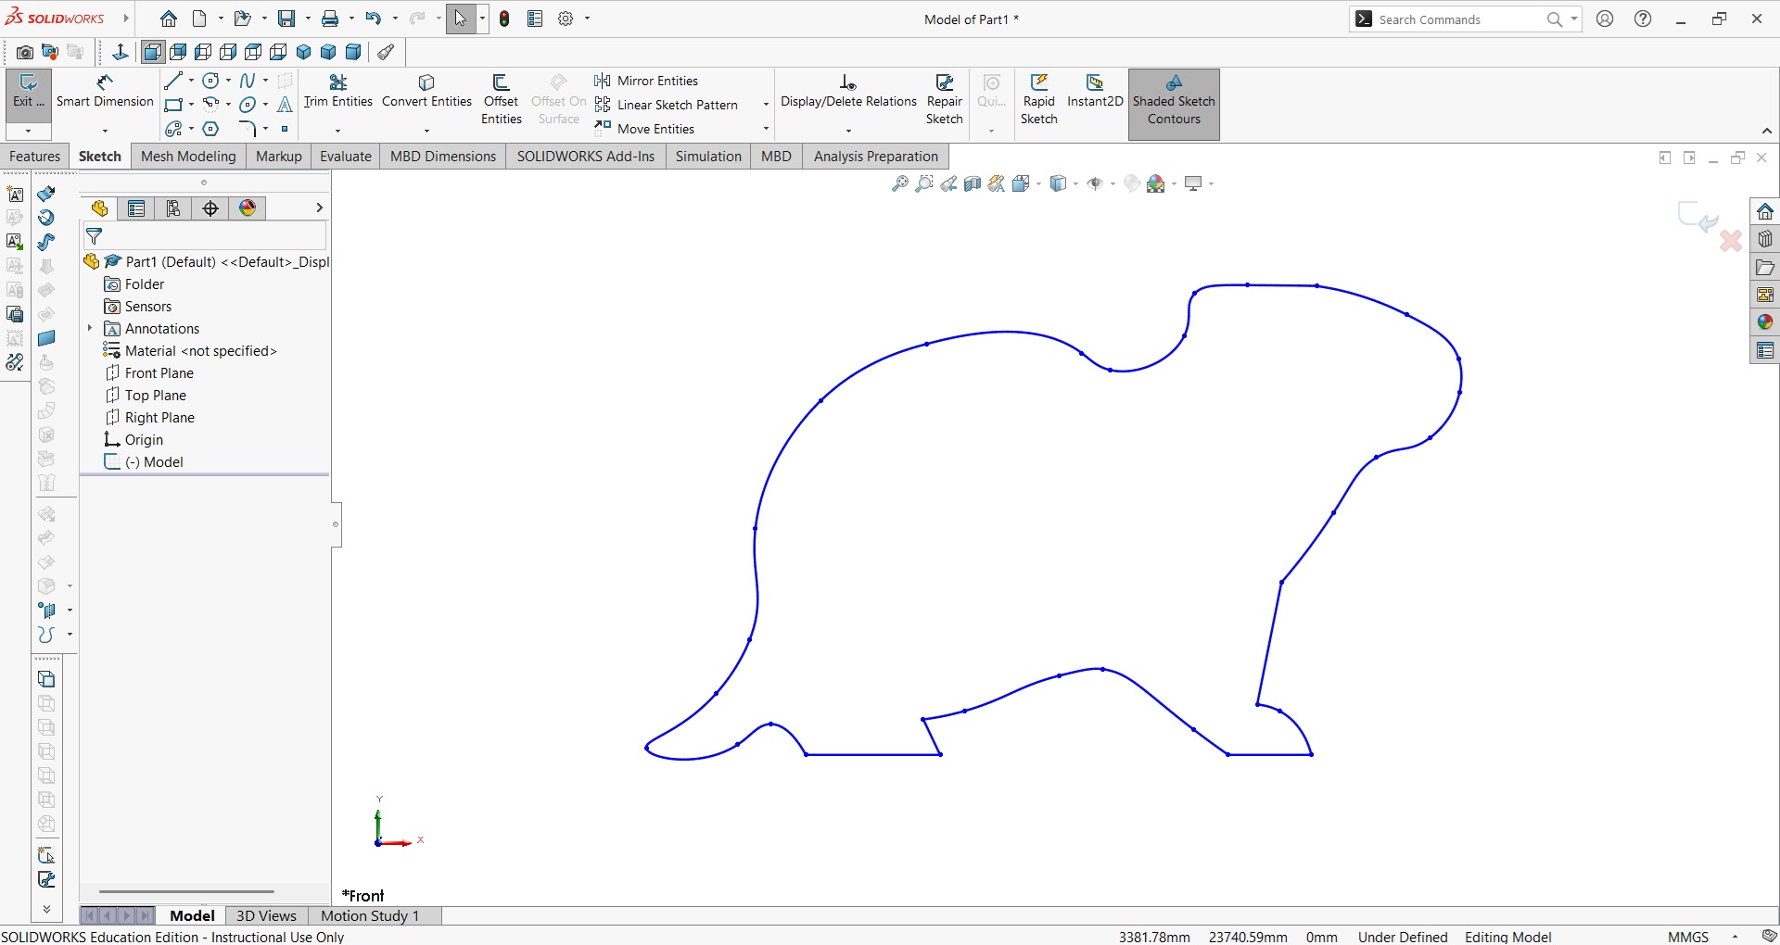Open Options gear dropdown arrow
Screen dimensions: 1780x945
pyautogui.click(x=587, y=19)
